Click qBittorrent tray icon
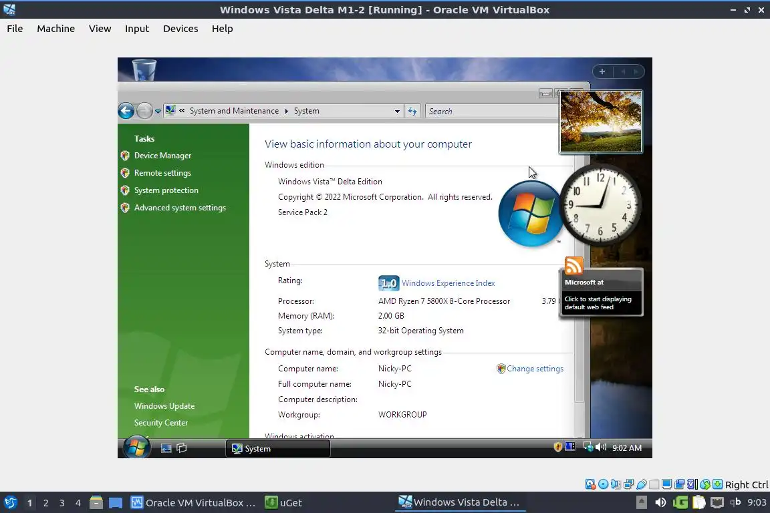The height and width of the screenshot is (513, 770). [735, 502]
